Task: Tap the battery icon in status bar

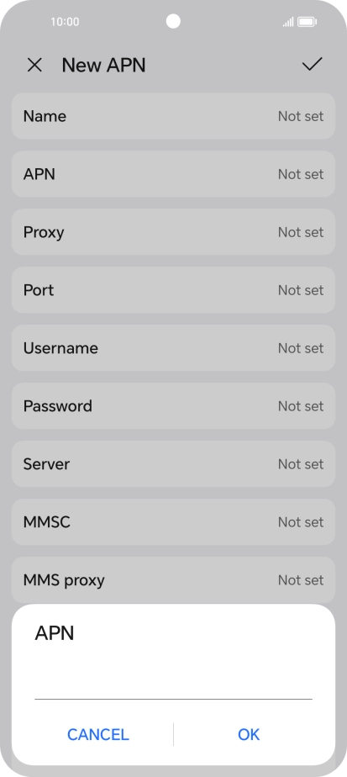Action: click(308, 22)
